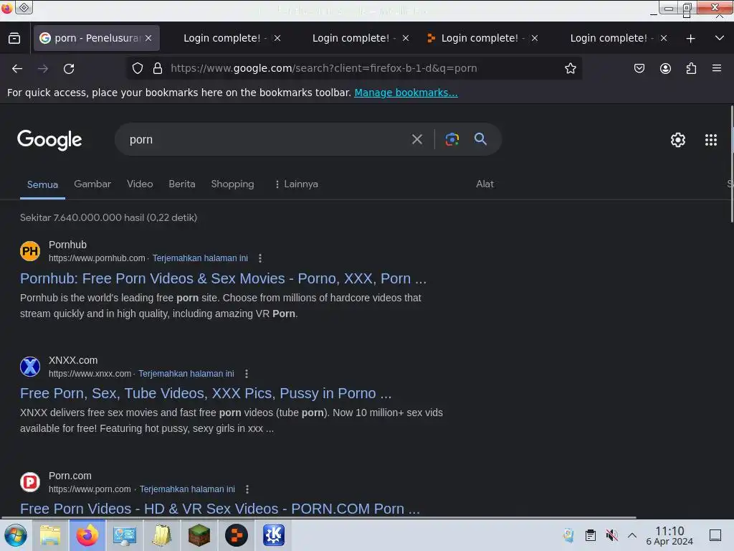Open the extensions puzzle icon
Image resolution: width=734 pixels, height=551 pixels.
coord(691,68)
